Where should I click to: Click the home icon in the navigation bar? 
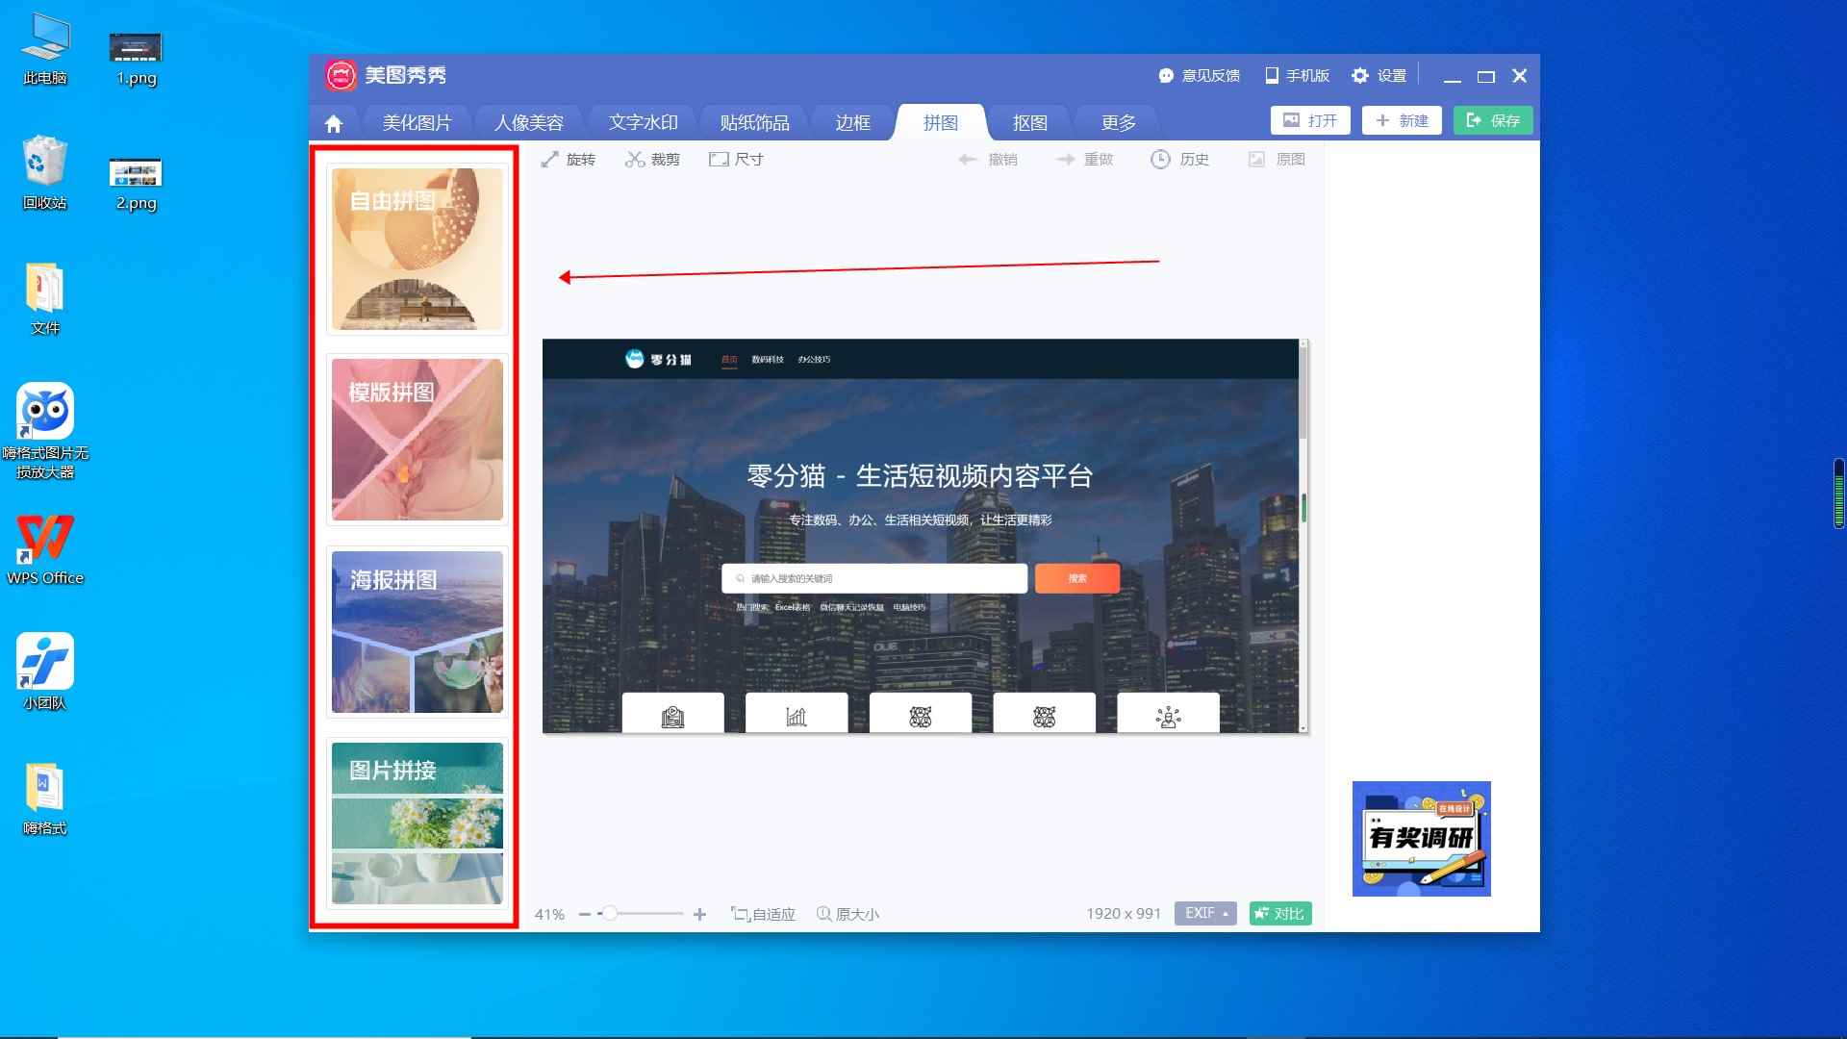click(x=333, y=123)
